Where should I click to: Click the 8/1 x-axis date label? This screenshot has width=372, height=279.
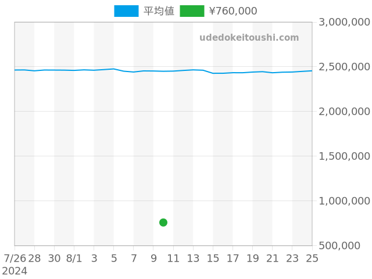(x=74, y=258)
